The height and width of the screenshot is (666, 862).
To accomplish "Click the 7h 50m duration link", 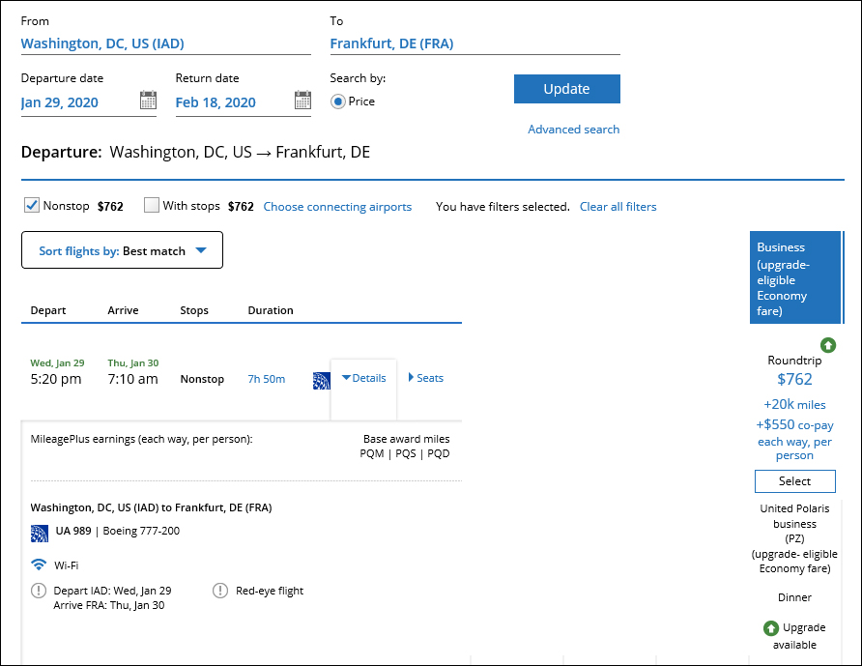I will click(267, 379).
